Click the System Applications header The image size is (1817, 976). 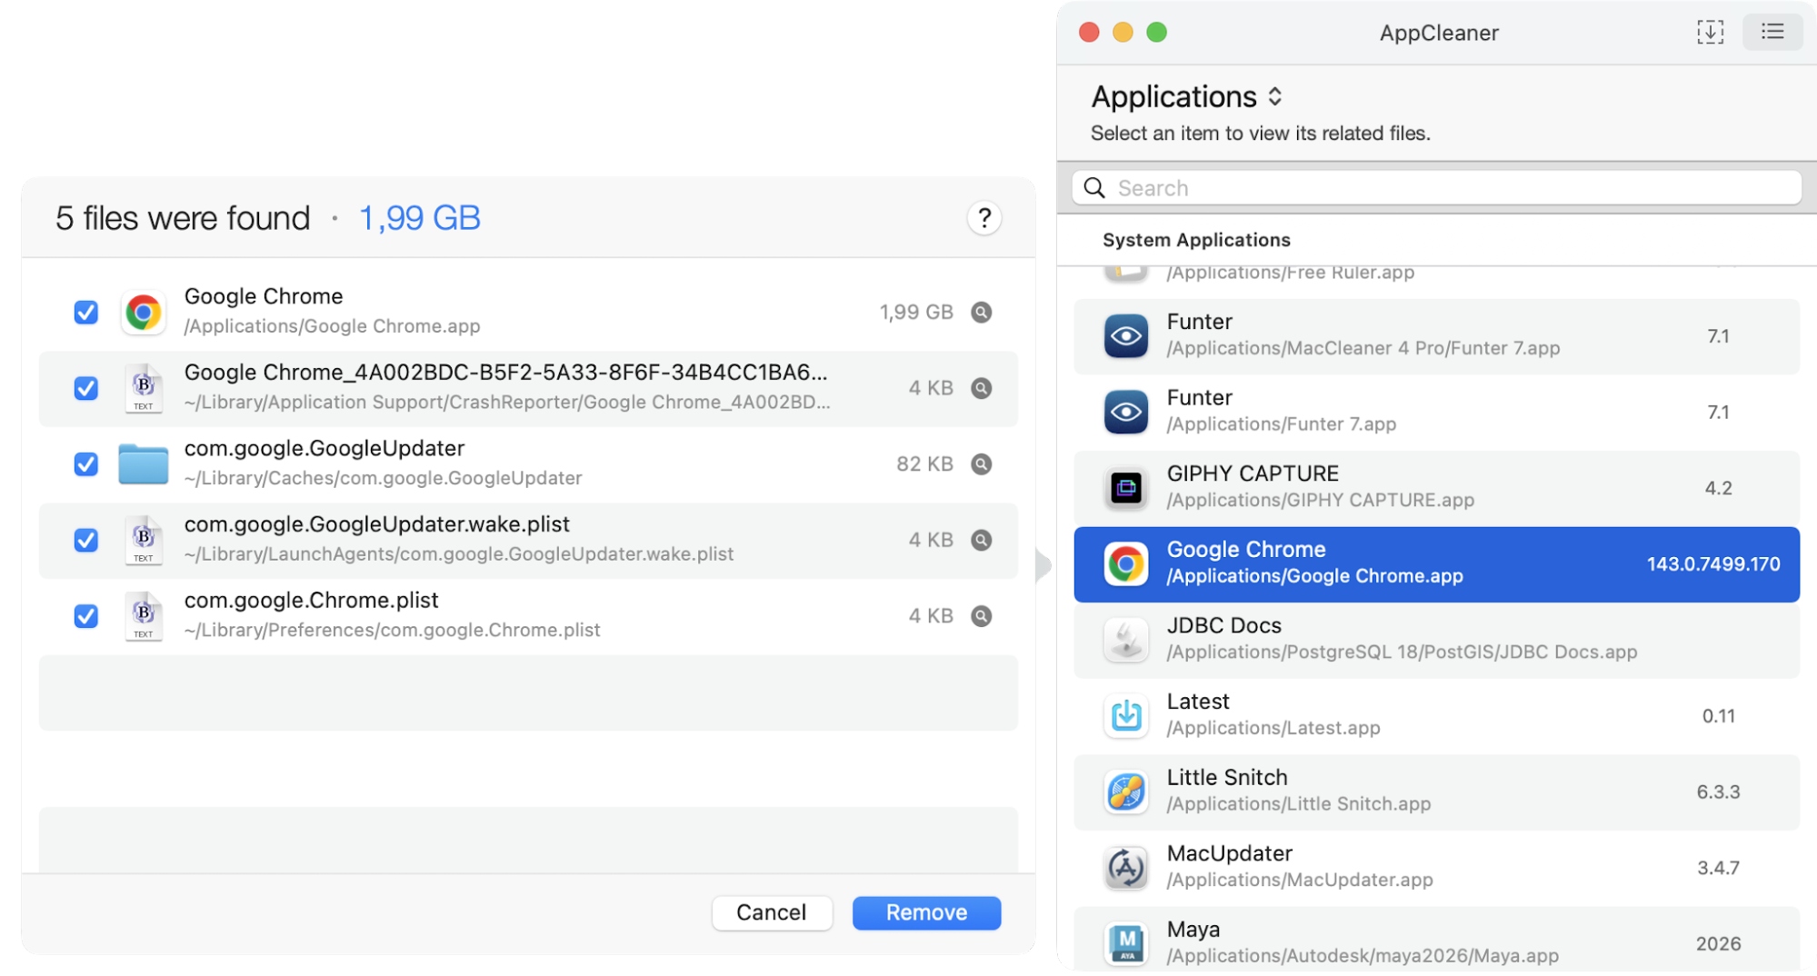[1196, 240]
